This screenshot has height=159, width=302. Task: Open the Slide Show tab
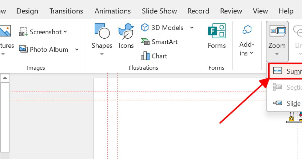point(159,11)
